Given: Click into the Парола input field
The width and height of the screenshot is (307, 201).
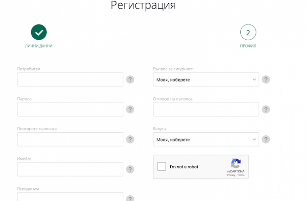Looking at the screenshot, I should click(70, 110).
